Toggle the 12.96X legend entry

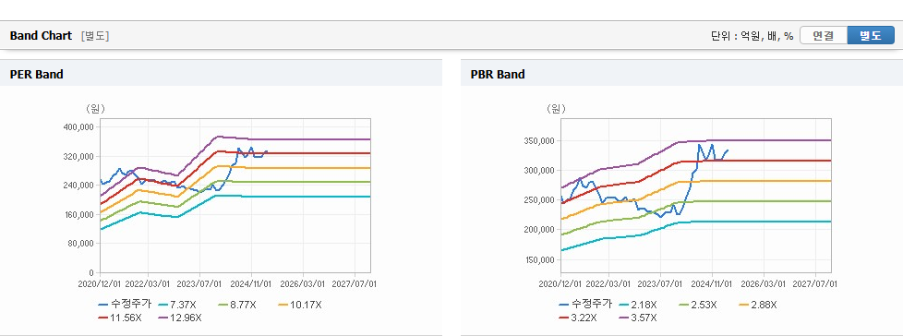click(180, 318)
